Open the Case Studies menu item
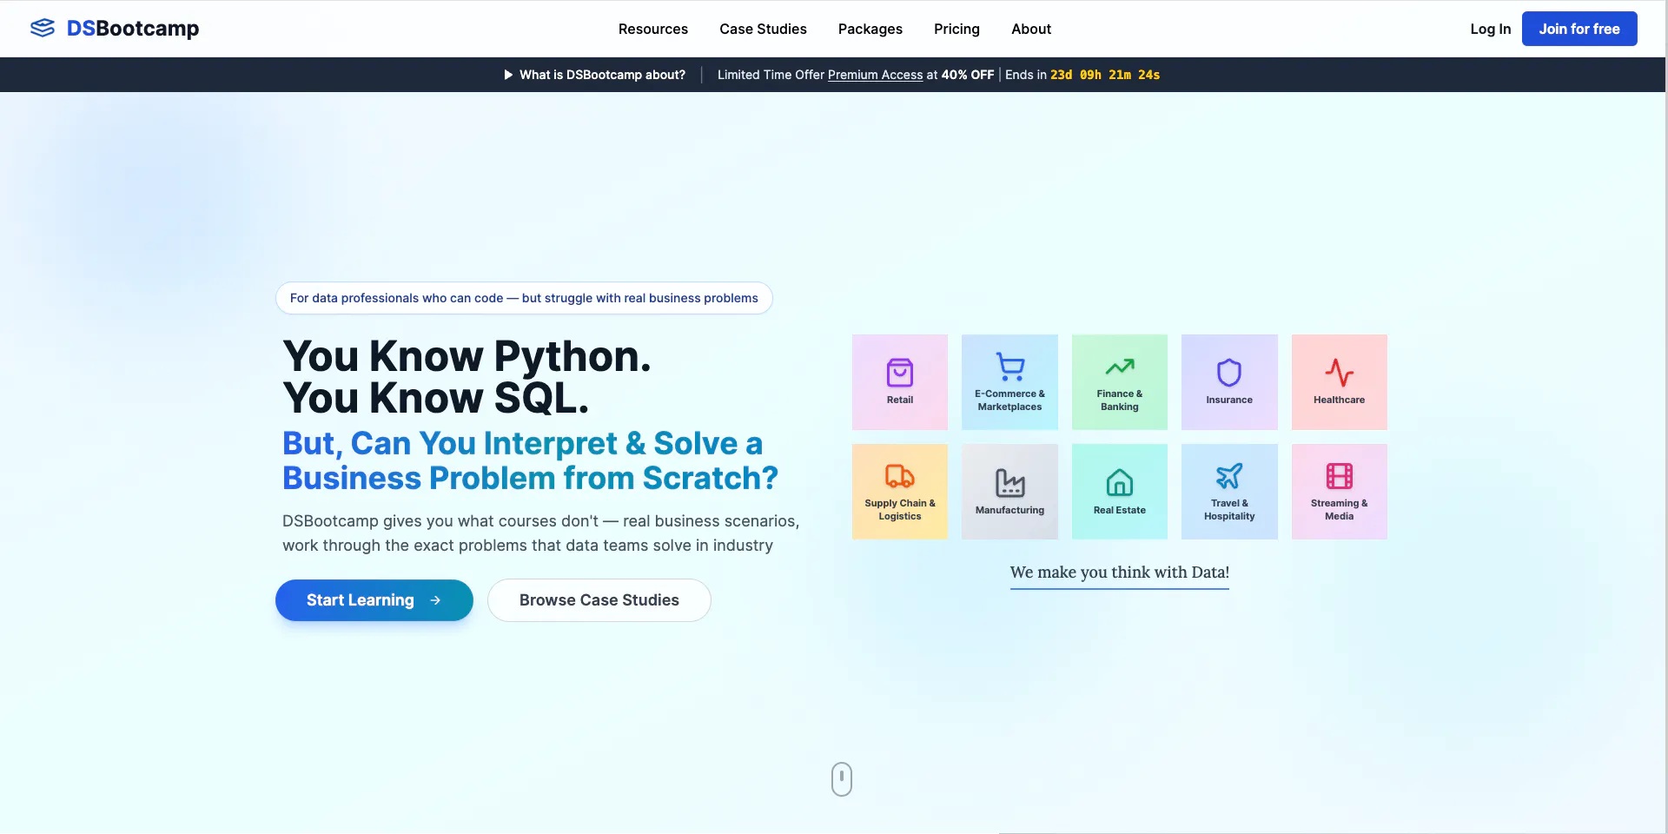The image size is (1668, 834). (x=763, y=29)
